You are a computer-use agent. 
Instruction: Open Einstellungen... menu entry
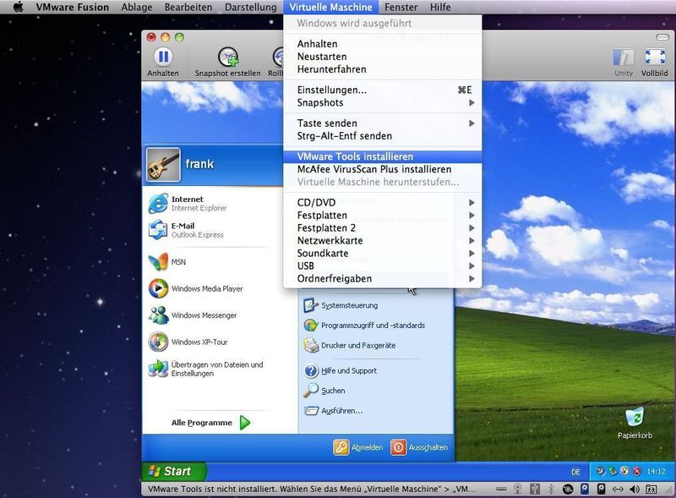click(x=382, y=90)
